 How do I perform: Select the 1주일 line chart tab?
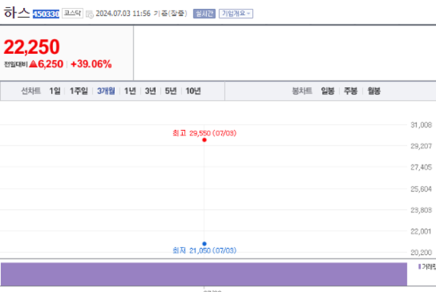(x=79, y=91)
